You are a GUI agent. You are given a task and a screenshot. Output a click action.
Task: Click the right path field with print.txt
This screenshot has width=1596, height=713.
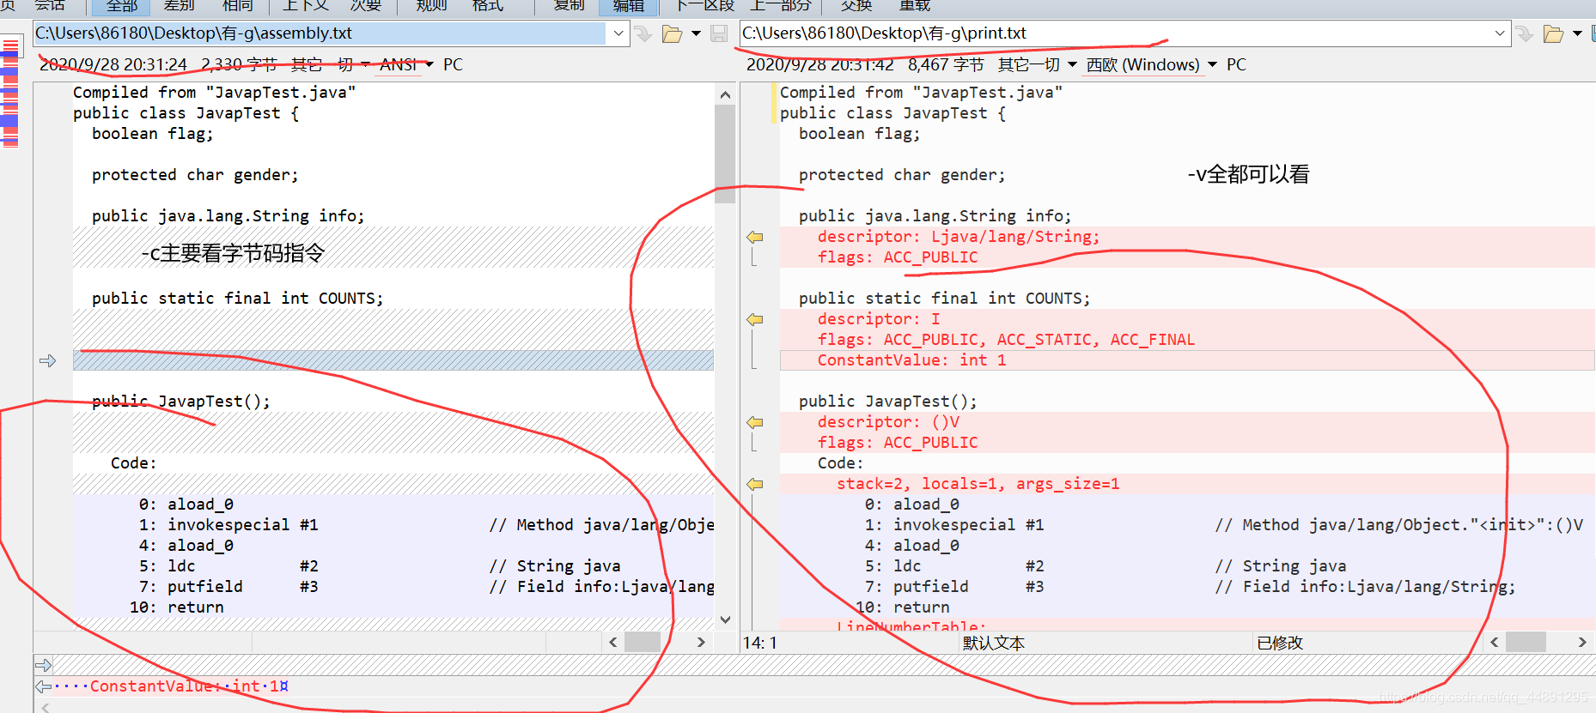click(1114, 33)
